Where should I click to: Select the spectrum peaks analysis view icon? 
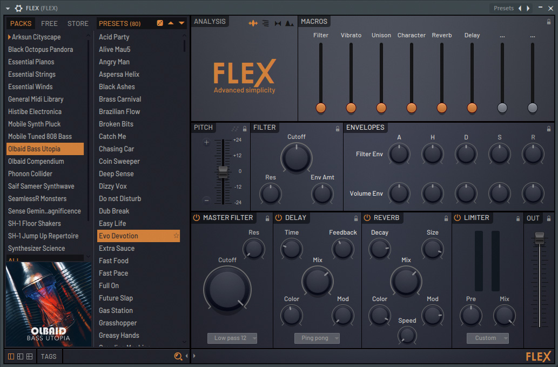(x=290, y=23)
